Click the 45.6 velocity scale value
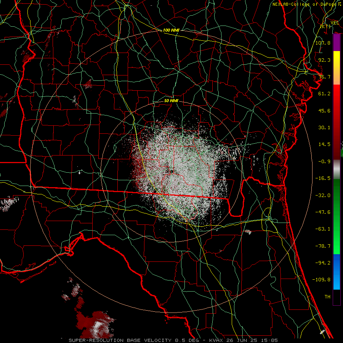 [324, 111]
